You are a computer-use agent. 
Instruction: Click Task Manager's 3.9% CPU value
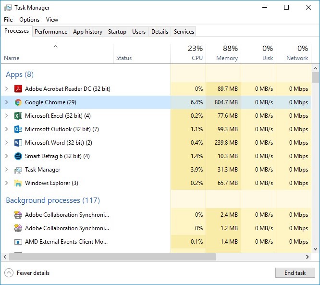(x=197, y=170)
